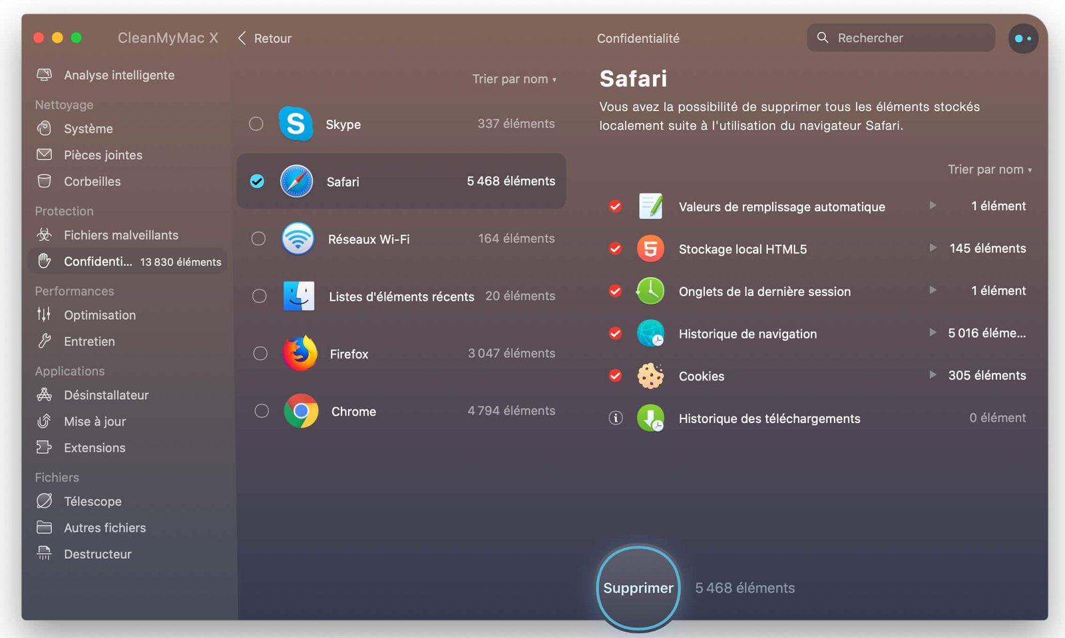Click the '13 830 éléments' sidebar count
The height and width of the screenshot is (638, 1065).
click(180, 262)
